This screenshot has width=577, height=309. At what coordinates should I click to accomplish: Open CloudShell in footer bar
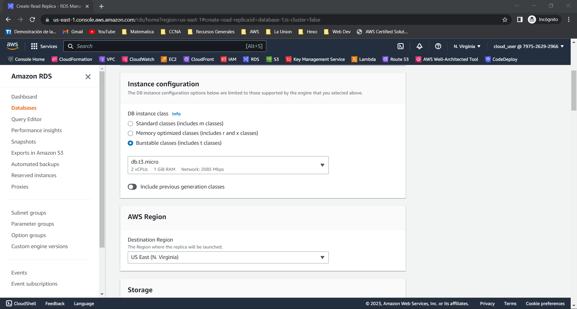pyautogui.click(x=21, y=304)
